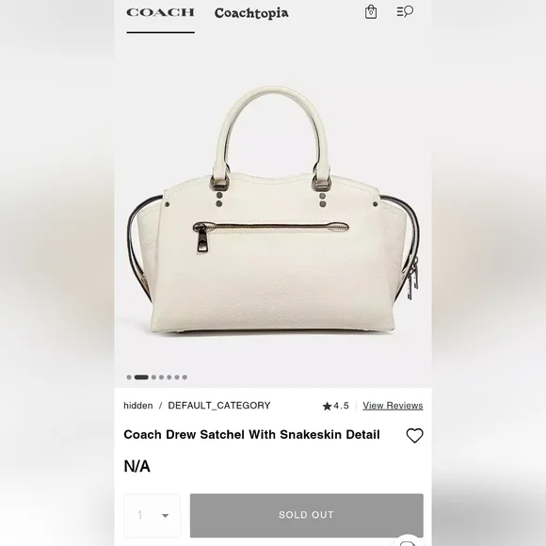The width and height of the screenshot is (546, 546).
Task: Expand the quantity dropdown arrow
Action: 165,516
